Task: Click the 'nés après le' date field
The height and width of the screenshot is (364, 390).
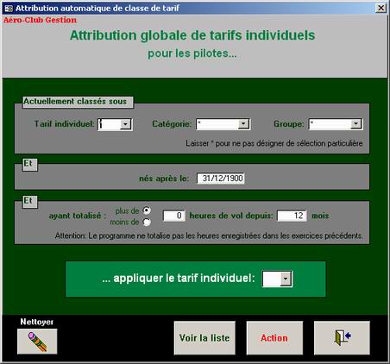Action: (221, 179)
